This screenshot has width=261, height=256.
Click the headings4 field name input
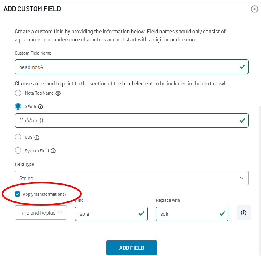(131, 67)
